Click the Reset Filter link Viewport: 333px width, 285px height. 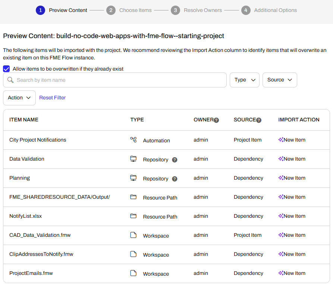[53, 98]
